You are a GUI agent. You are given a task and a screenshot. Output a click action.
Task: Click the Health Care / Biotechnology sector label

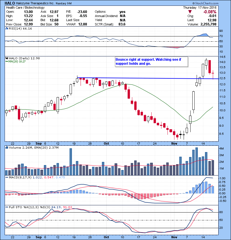25,8
